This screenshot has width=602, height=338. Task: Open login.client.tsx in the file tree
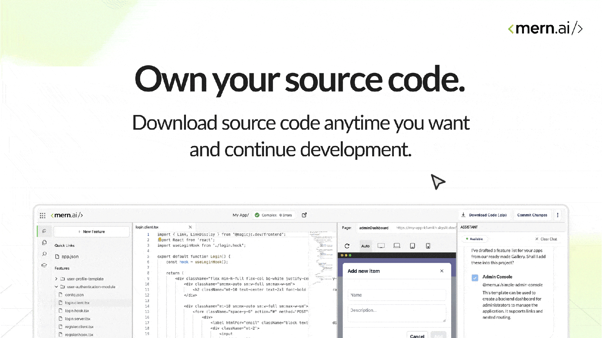pos(77,303)
